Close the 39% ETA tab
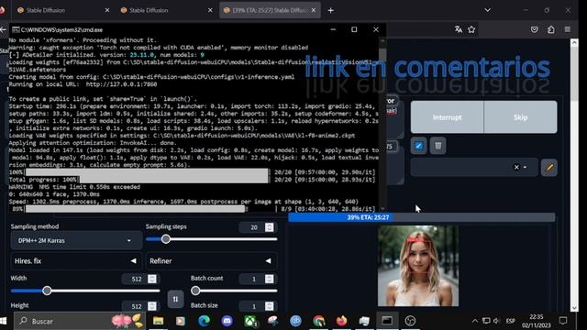587x330 pixels. click(x=314, y=10)
